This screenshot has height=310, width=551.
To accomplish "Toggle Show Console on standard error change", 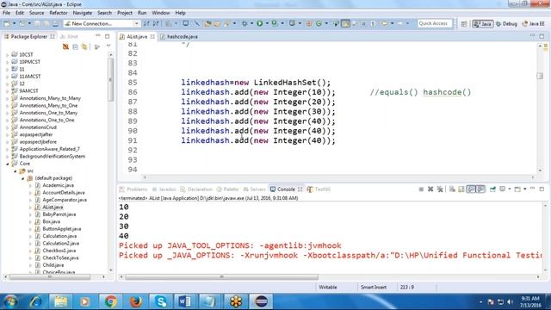I will point(480,189).
